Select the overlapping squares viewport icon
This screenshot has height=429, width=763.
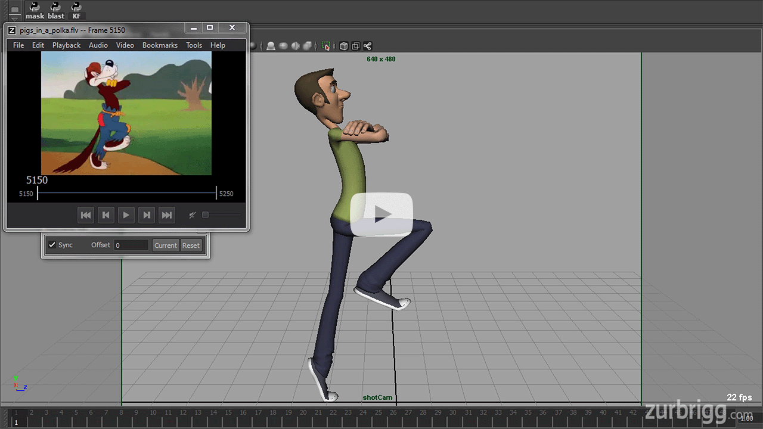coord(355,46)
